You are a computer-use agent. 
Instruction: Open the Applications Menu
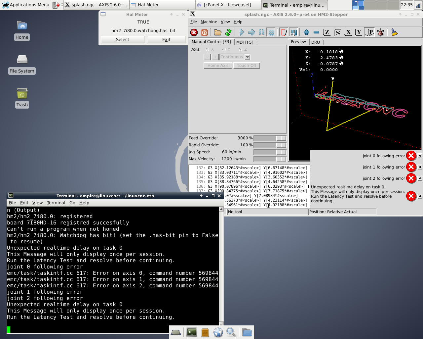tap(26, 5)
